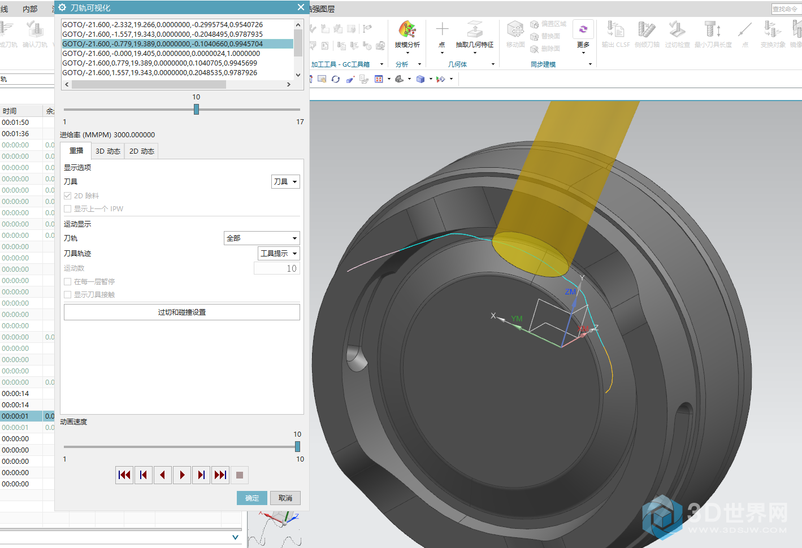The height and width of the screenshot is (548, 802).
Task: Select Replace Face (替换面) tool
Action: (545, 36)
